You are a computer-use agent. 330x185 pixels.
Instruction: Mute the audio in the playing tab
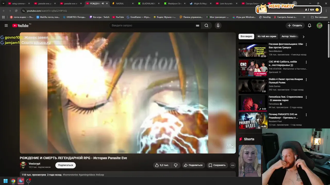point(103,4)
